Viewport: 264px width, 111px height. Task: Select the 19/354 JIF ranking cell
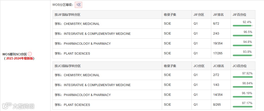[x=218, y=43]
